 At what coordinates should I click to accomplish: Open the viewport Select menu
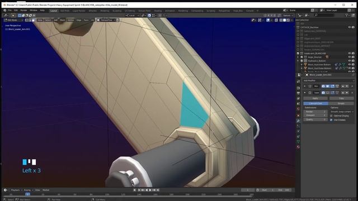tap(48, 20)
